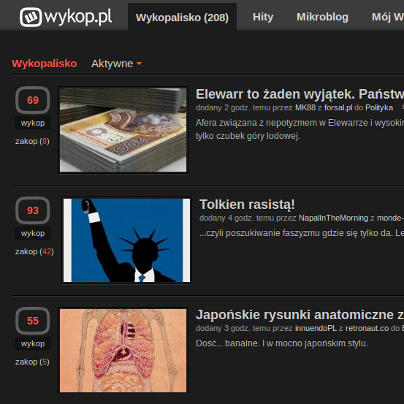
Task: Click the 69 vote counter box
Action: (x=33, y=100)
